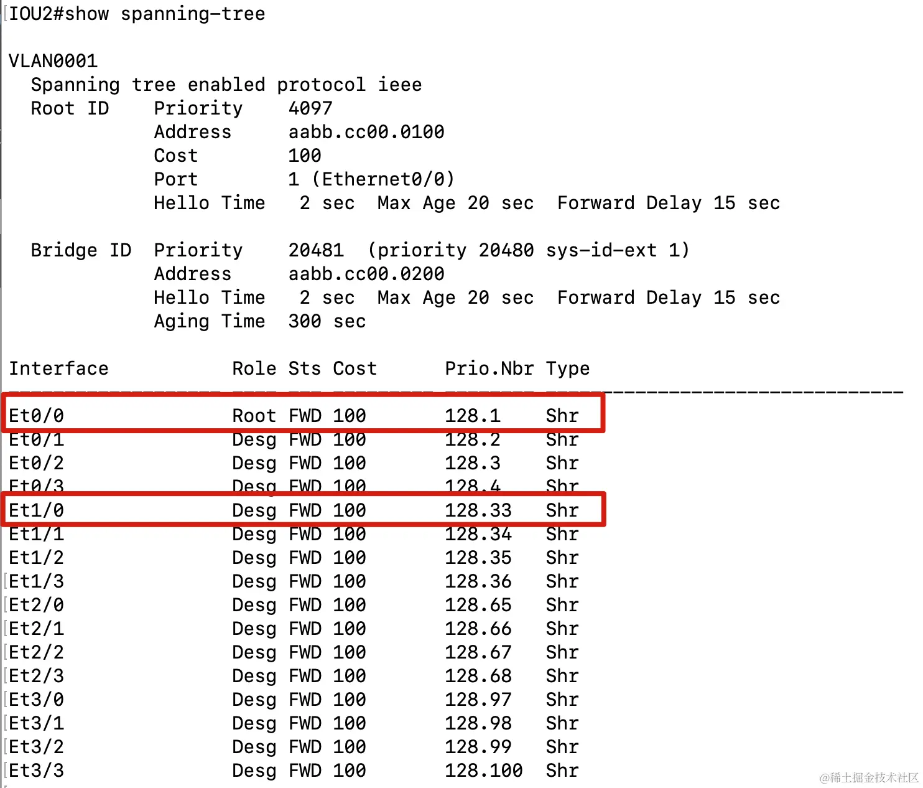
Task: Click the Et3/1 interface name
Action: tap(36, 723)
